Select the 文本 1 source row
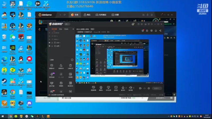The height and width of the screenshot is (119, 212). click(x=61, y=43)
